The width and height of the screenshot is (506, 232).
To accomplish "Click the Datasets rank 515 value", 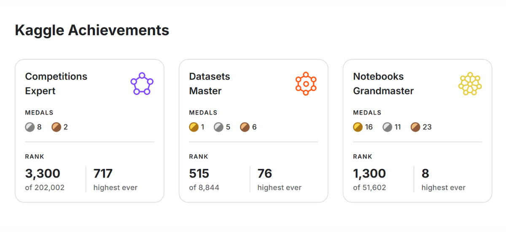I will pyautogui.click(x=199, y=173).
